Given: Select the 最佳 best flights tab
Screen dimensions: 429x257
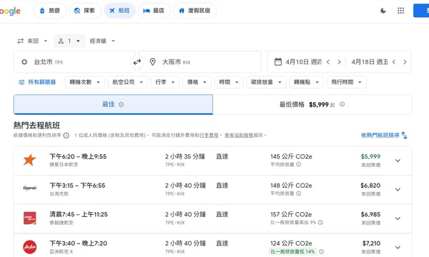Looking at the screenshot, I should 113,104.
